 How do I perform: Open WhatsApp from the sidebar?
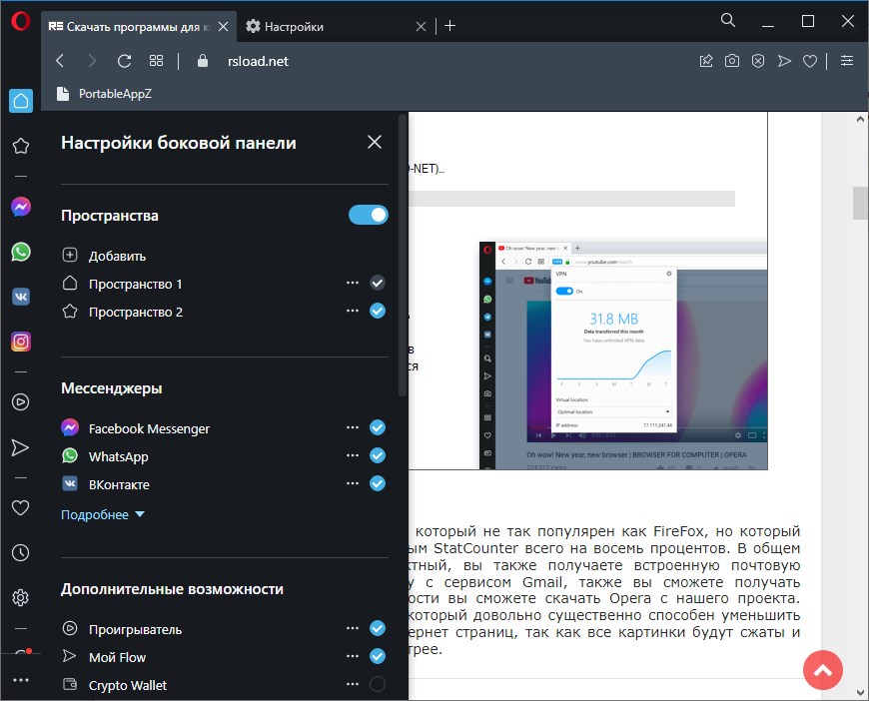[x=21, y=252]
